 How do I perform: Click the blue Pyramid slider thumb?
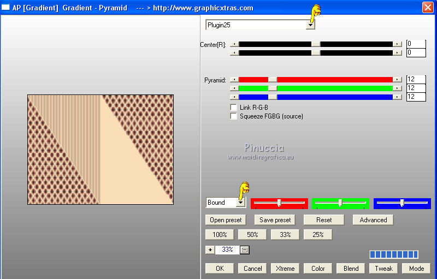(273, 97)
